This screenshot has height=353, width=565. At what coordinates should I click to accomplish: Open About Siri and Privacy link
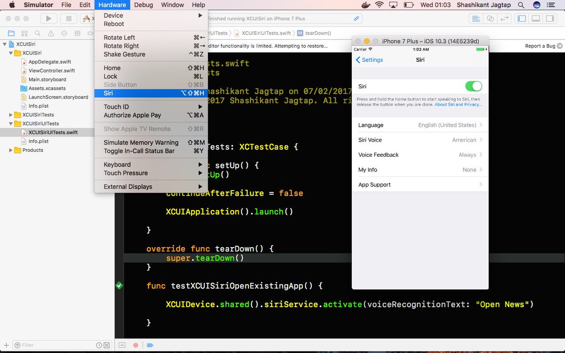[x=458, y=104]
